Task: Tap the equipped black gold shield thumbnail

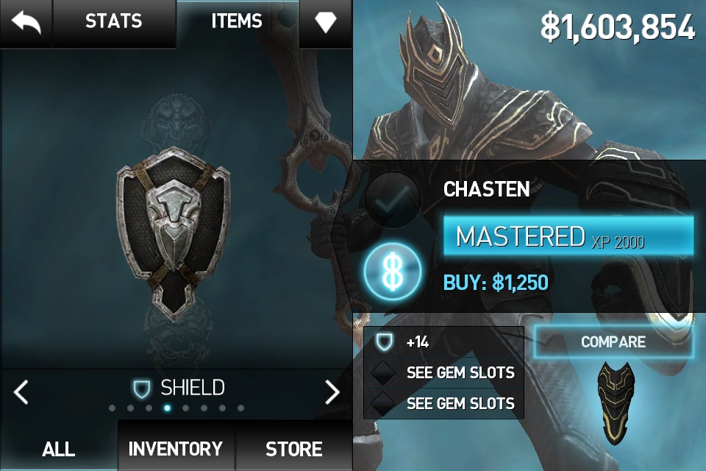Action: pyautogui.click(x=615, y=402)
